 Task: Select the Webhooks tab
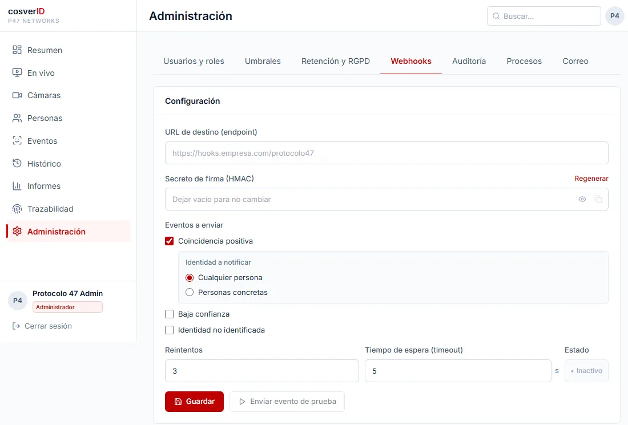(411, 61)
